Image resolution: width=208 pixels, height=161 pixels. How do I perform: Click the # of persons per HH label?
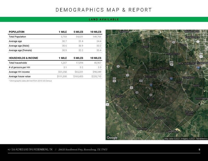(19, 67)
